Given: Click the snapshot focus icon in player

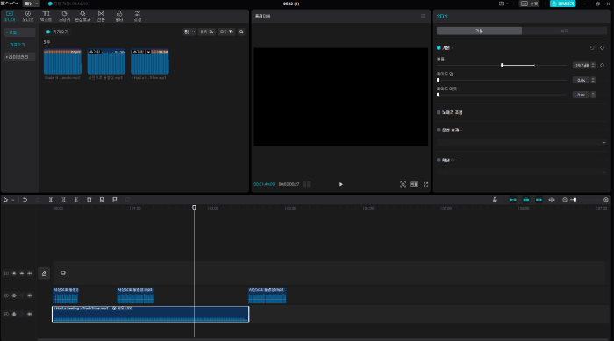Looking at the screenshot, I should click(403, 184).
